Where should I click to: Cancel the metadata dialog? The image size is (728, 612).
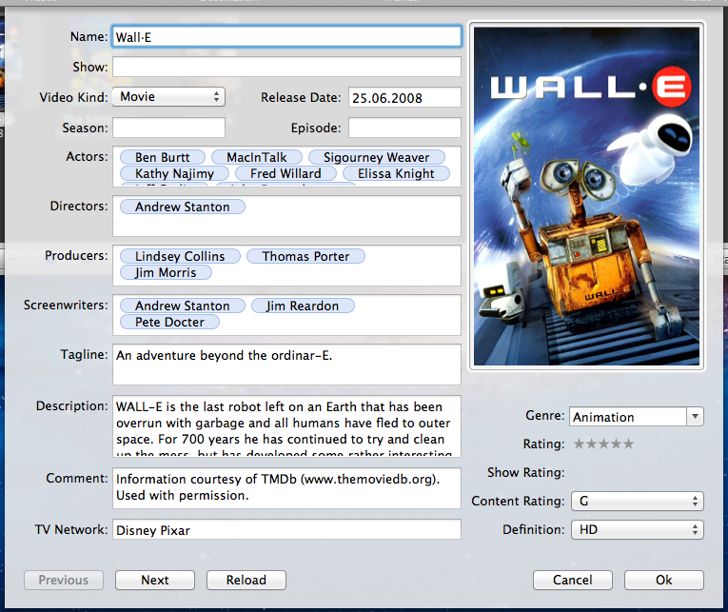click(573, 580)
